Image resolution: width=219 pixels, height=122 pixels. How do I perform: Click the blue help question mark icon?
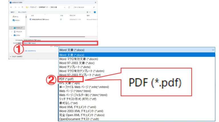tap(95, 12)
